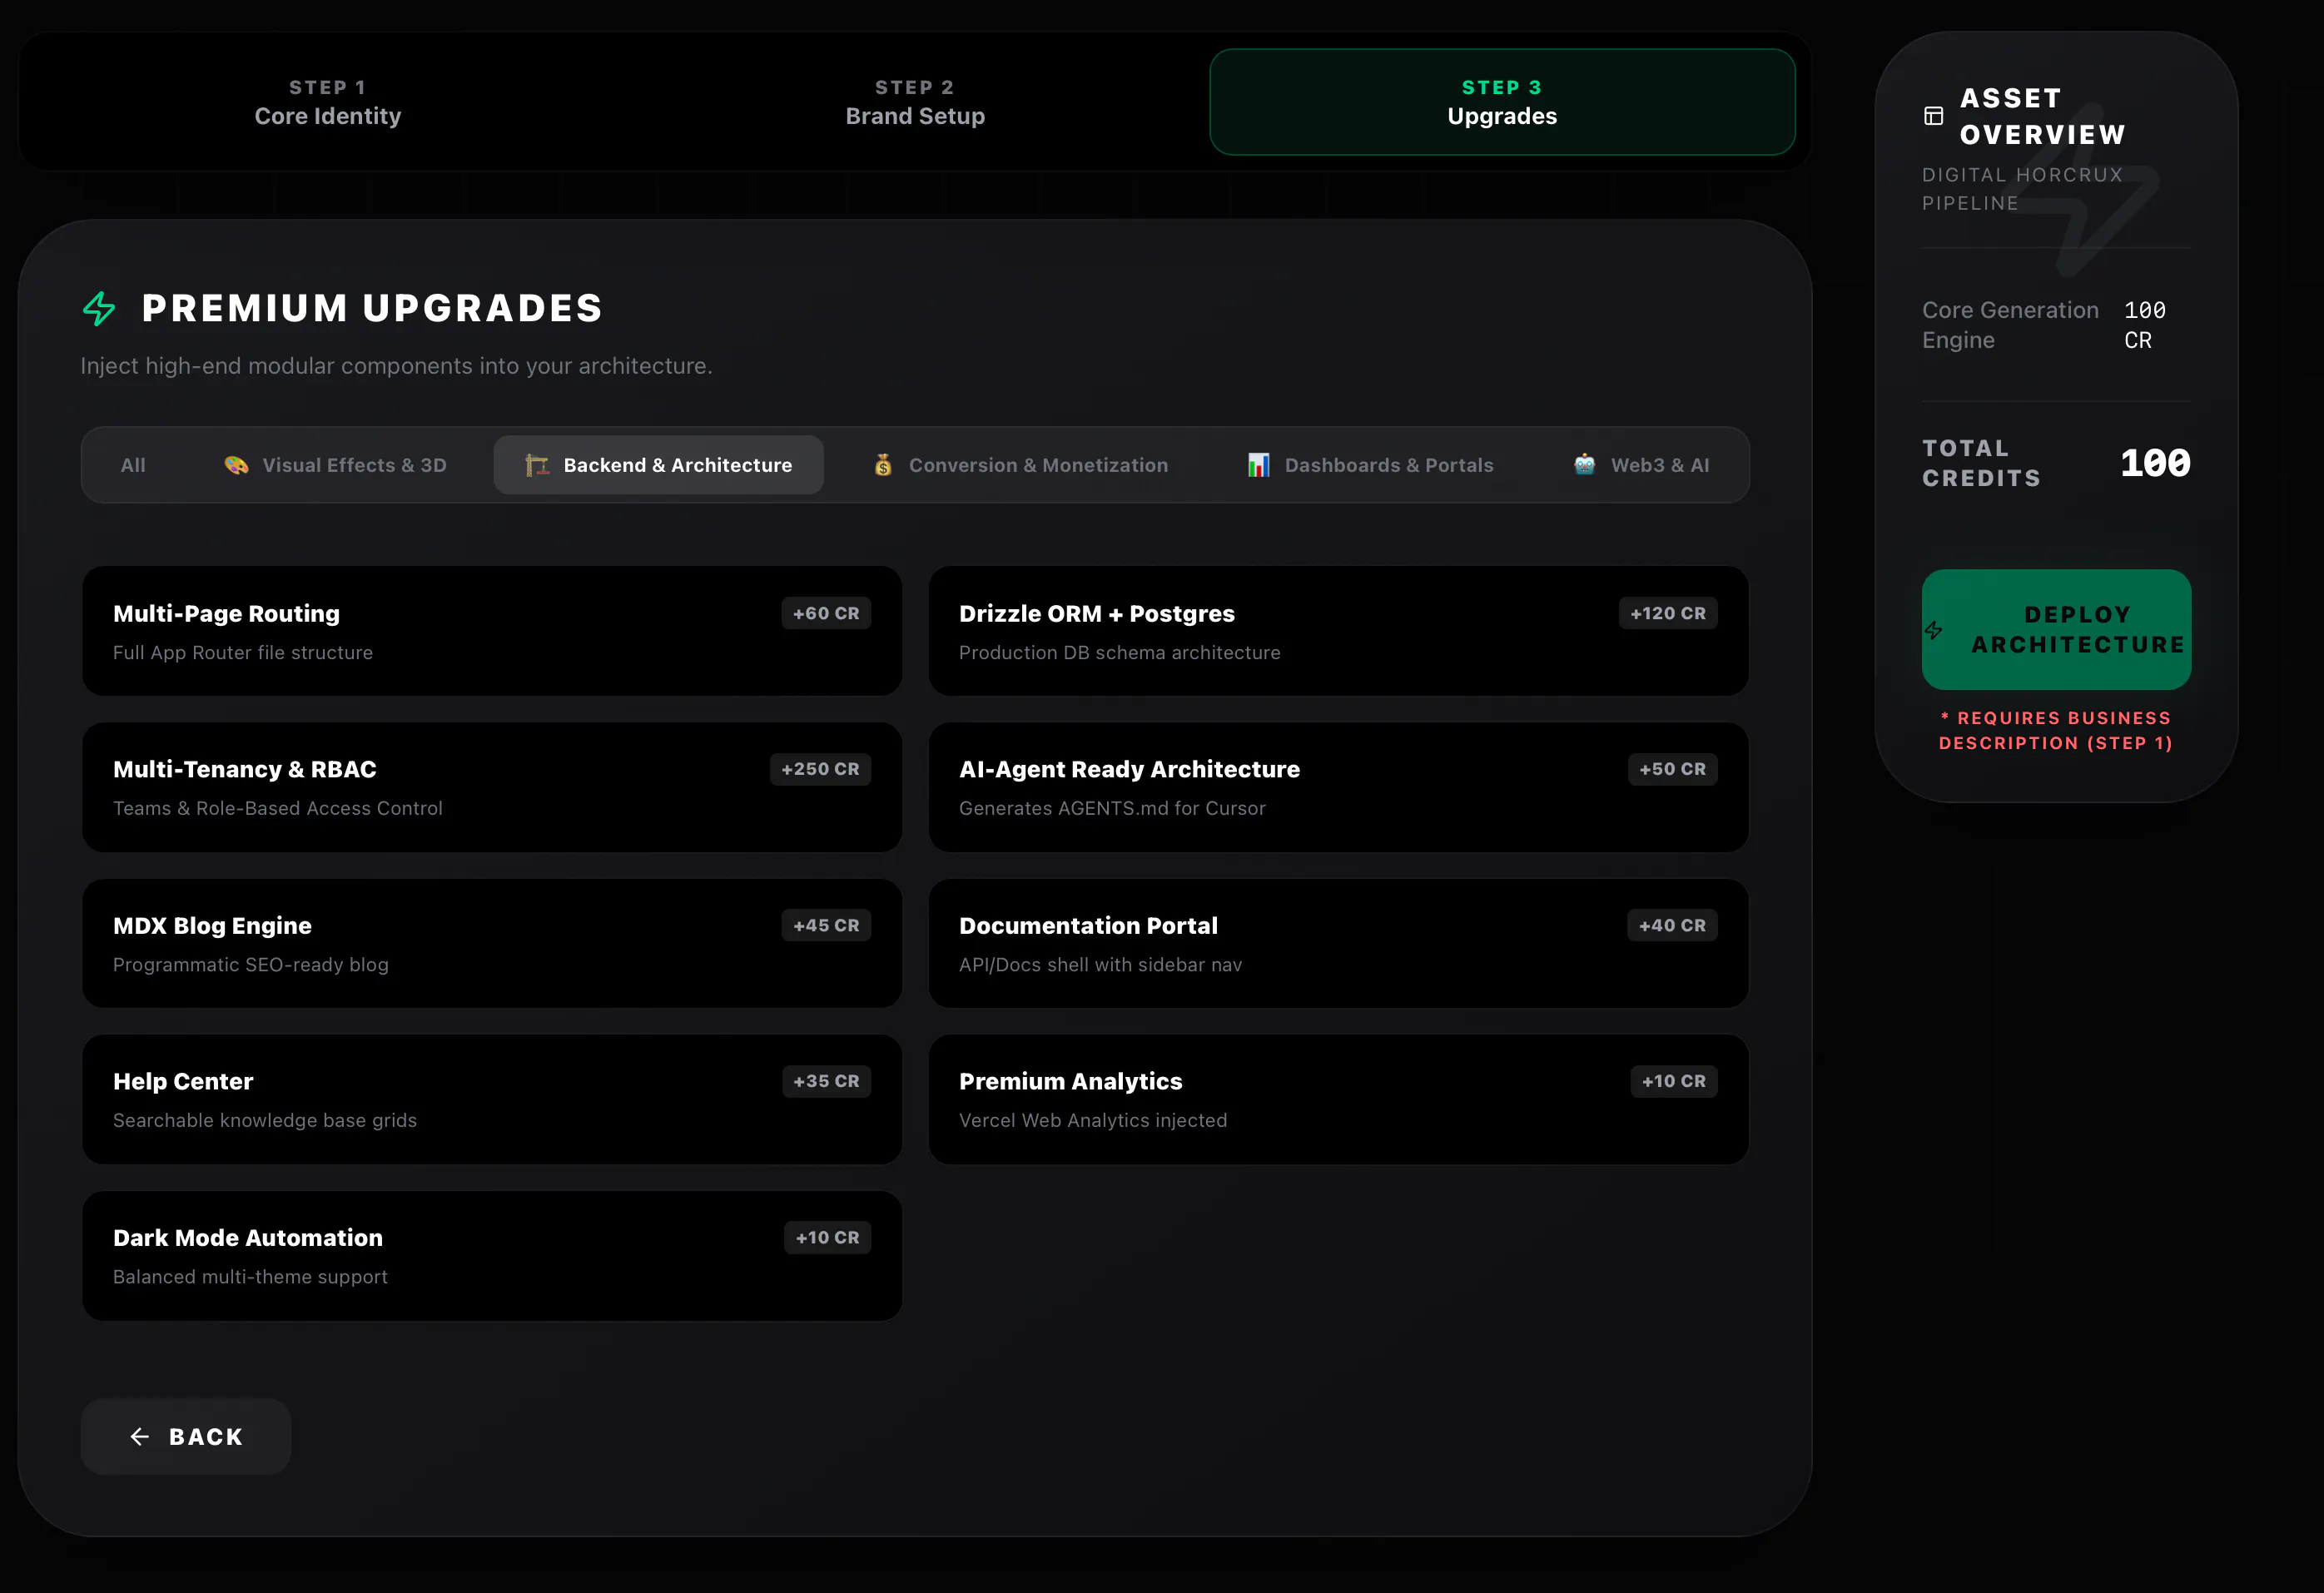Select the Premium Analytics upgrade card
The width and height of the screenshot is (2324, 1593).
tap(1338, 1099)
